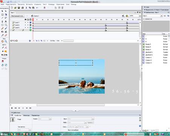Click the Монтажный стол button
The image size is (170, 136).
coord(17,16)
